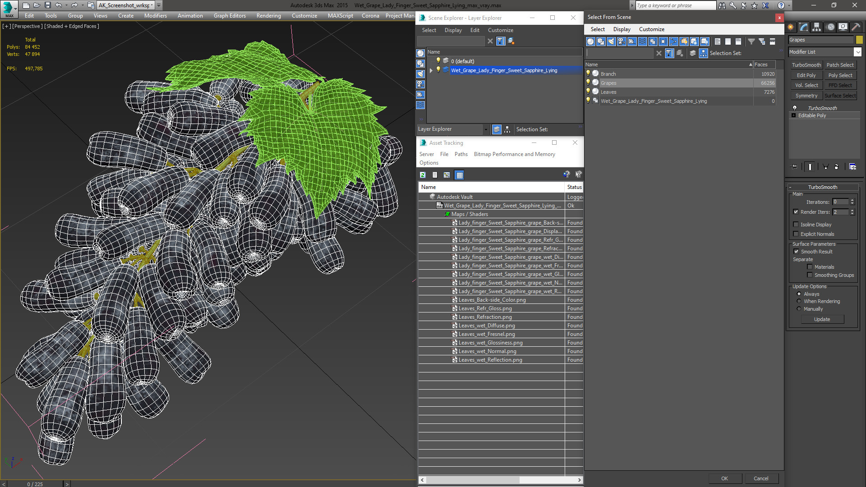This screenshot has height=487, width=866.
Task: Switch to the Motion panel tab
Action: click(830, 28)
